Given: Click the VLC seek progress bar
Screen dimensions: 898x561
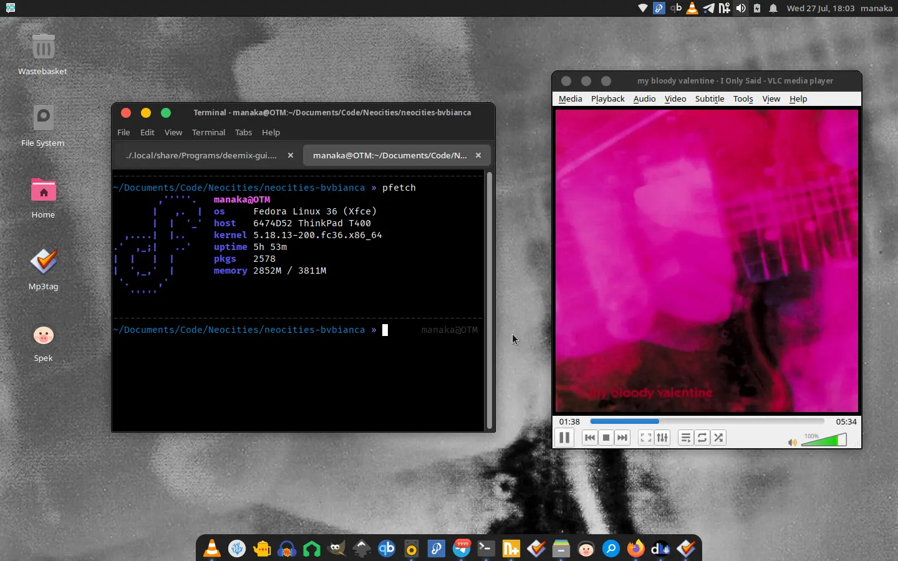Looking at the screenshot, I should (707, 421).
